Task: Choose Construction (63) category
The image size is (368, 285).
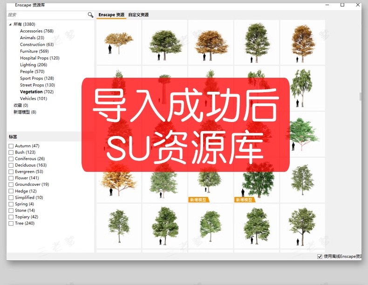Action: pos(37,45)
